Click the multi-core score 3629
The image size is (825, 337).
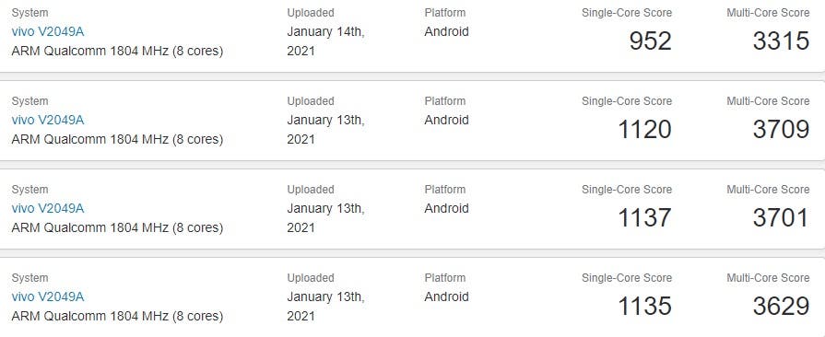pyautogui.click(x=781, y=306)
